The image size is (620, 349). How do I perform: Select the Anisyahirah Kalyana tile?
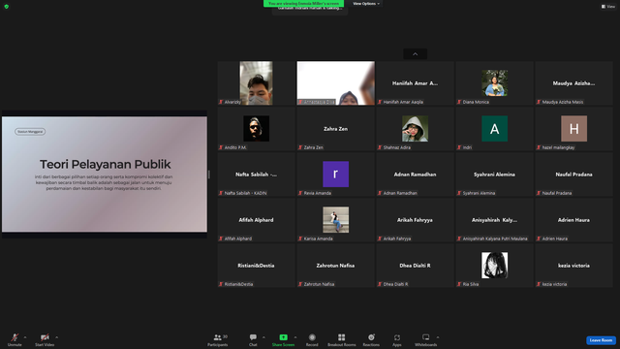pos(494,220)
